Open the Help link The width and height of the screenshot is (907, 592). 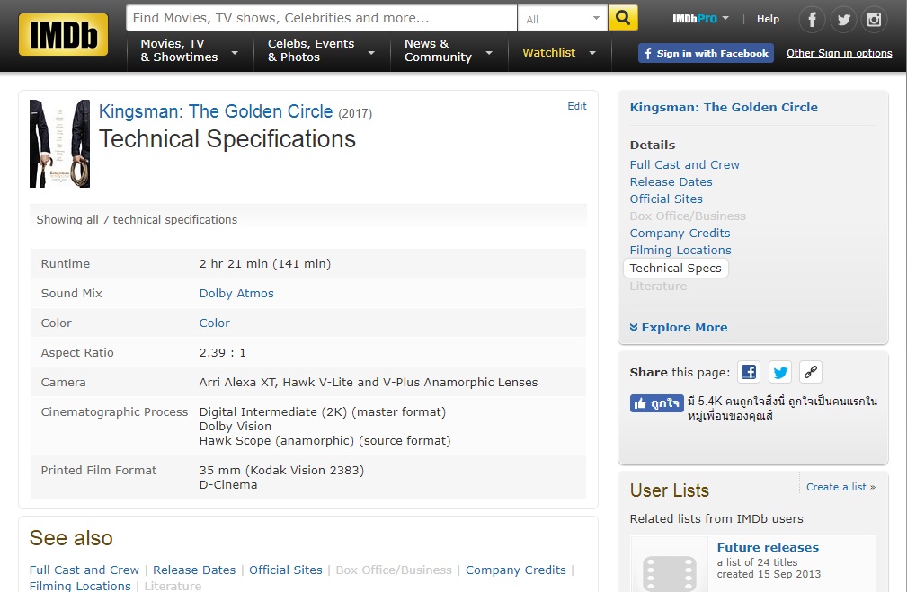click(768, 19)
